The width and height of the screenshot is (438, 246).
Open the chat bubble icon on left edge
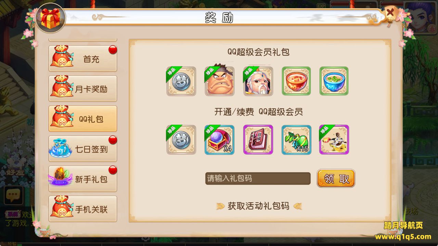tap(14, 195)
